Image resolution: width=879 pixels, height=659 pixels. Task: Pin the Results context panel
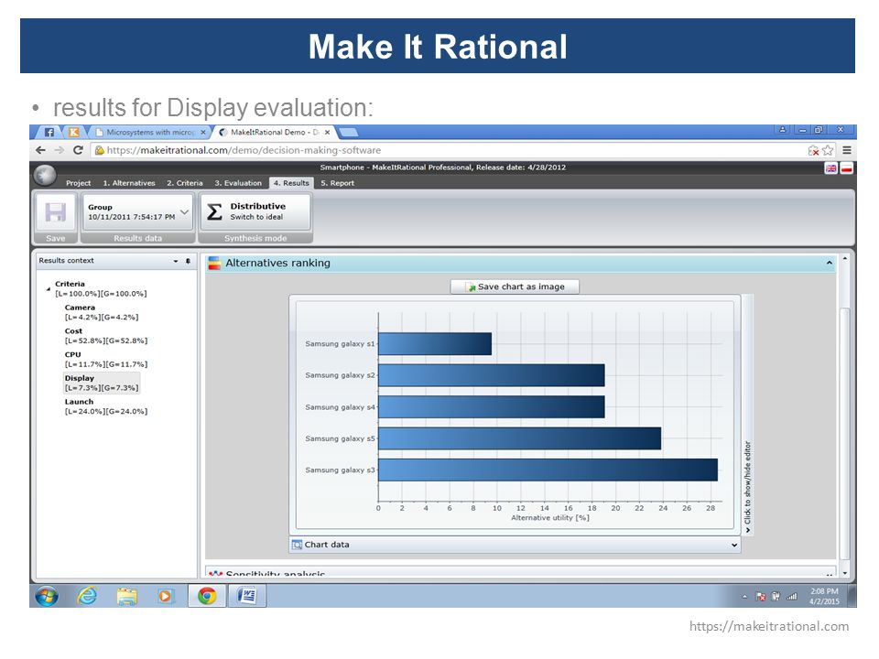click(x=188, y=261)
